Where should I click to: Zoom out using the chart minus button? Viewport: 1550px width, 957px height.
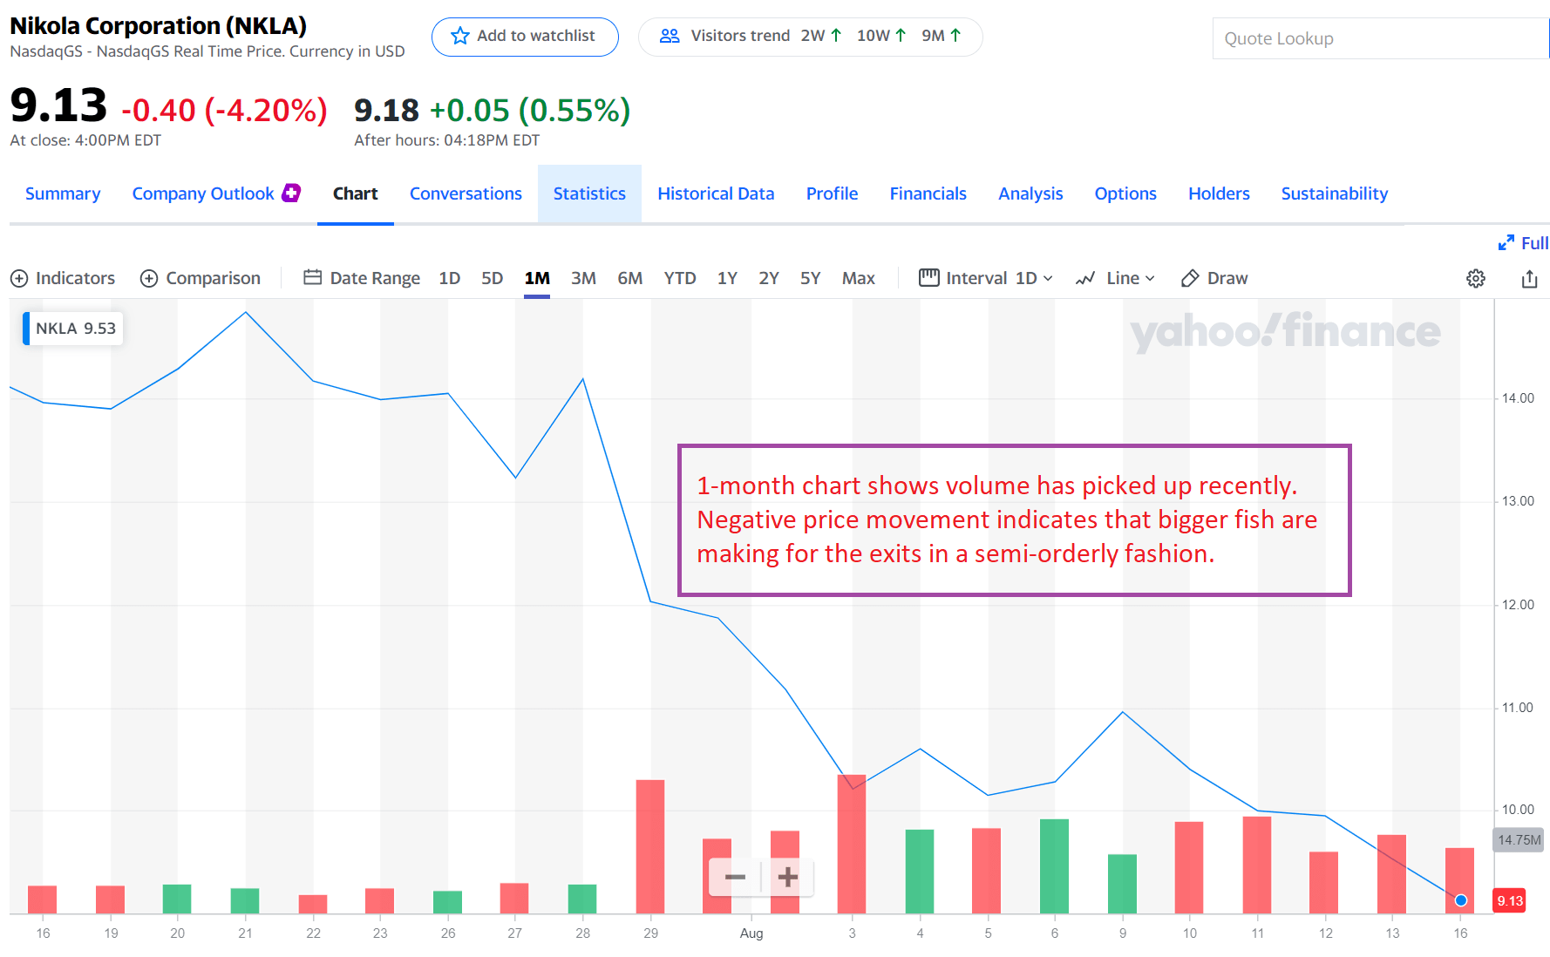[736, 878]
